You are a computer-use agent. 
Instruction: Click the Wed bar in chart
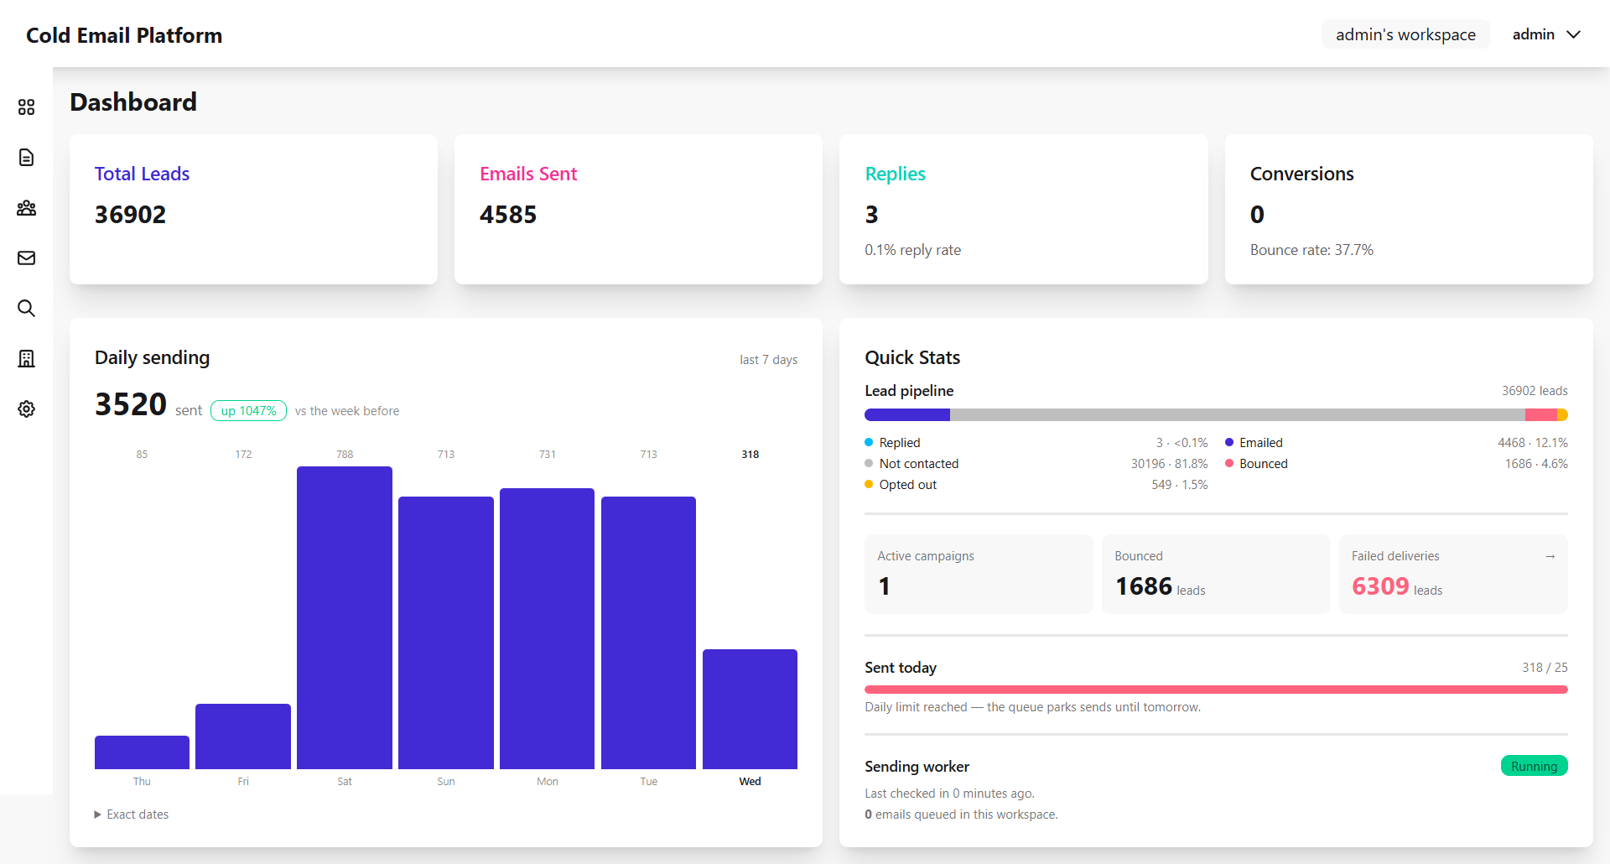point(750,709)
